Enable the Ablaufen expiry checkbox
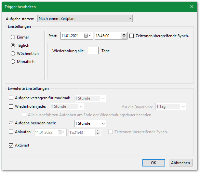 11,132
